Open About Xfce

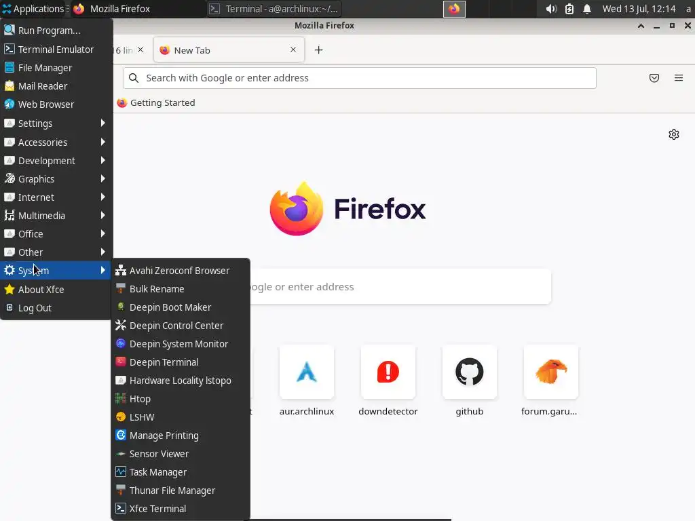[x=56, y=289]
